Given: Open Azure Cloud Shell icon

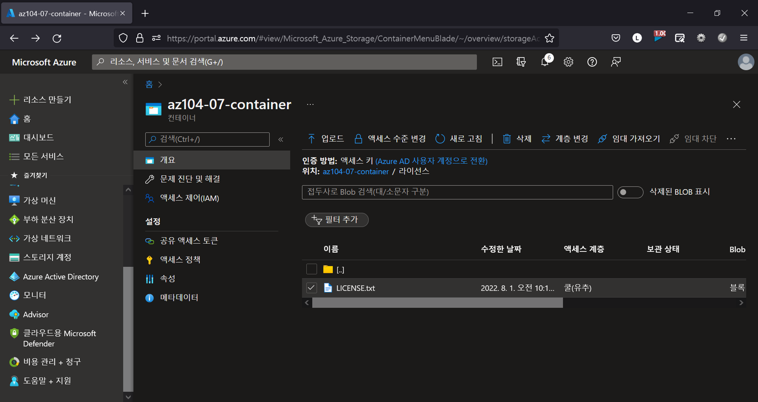Looking at the screenshot, I should point(497,62).
